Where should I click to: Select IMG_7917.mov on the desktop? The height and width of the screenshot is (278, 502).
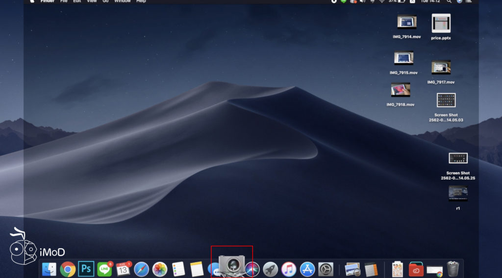(x=441, y=72)
